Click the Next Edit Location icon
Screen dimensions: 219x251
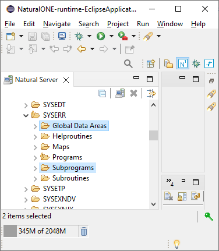68,49
